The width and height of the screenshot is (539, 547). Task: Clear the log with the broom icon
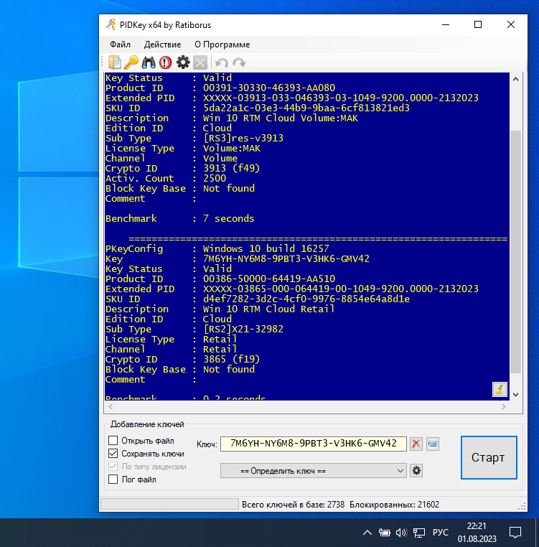click(x=500, y=389)
